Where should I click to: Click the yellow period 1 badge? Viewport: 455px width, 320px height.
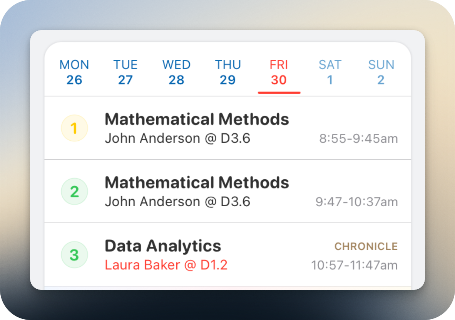pyautogui.click(x=74, y=128)
